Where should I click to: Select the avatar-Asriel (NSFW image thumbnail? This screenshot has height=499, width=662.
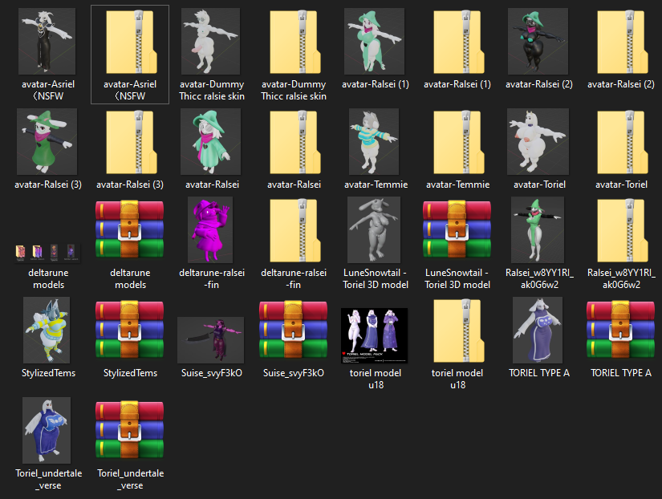47,42
